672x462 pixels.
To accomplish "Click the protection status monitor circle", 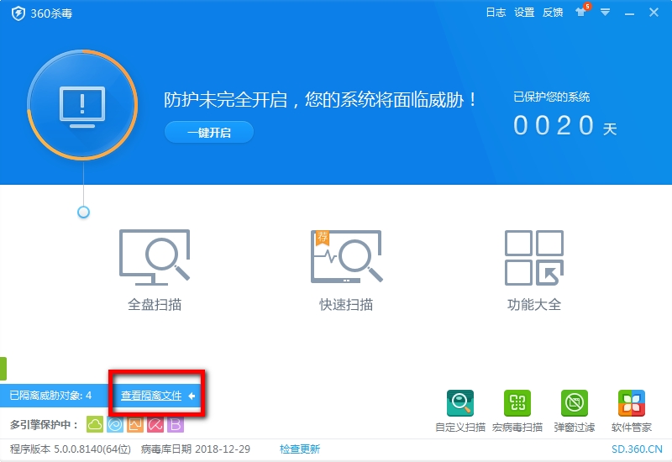I will point(82,104).
